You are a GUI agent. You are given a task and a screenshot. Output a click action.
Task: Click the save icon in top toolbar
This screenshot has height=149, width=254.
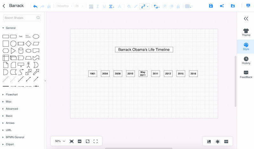(211, 6)
